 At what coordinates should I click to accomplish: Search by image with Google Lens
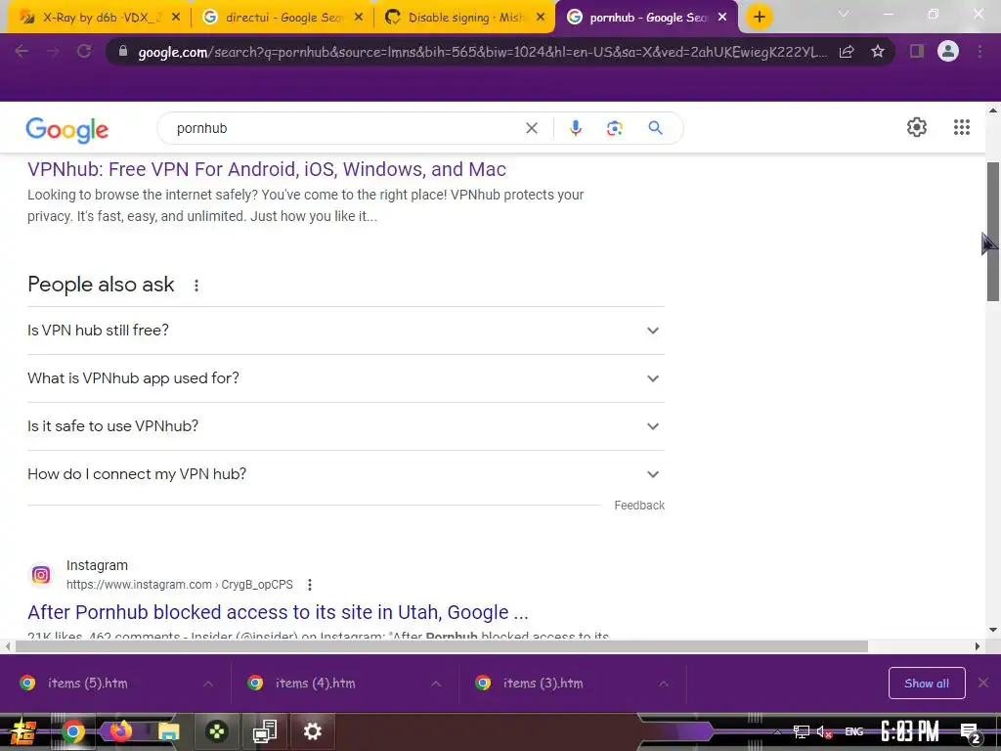click(614, 128)
